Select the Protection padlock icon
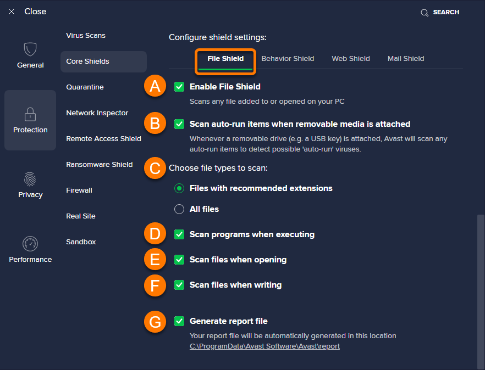Viewport: 485px width, 370px height. tap(30, 114)
